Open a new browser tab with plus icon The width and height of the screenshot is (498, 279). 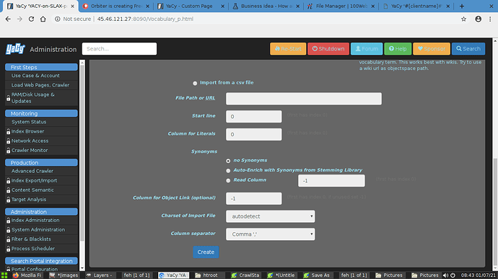[462, 6]
